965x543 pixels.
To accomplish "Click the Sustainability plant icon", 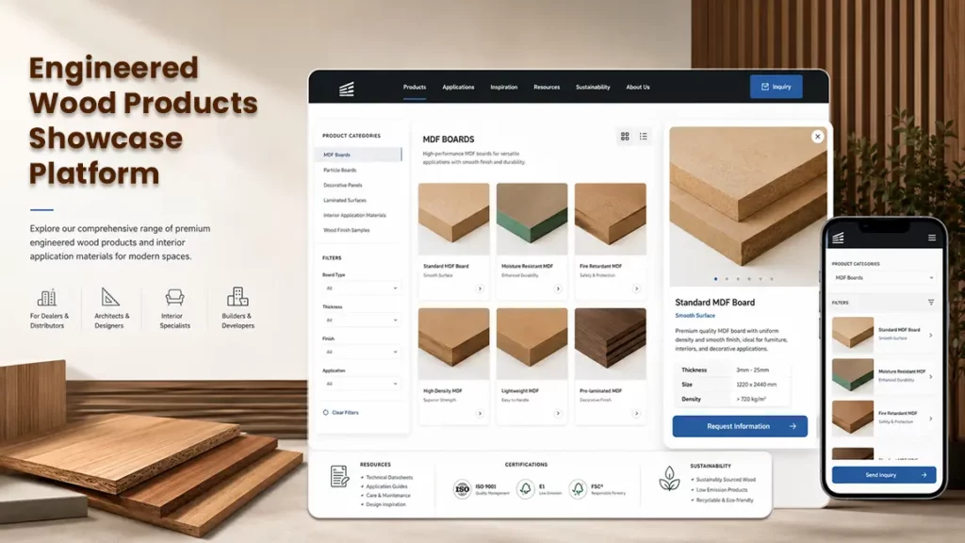I will [669, 478].
